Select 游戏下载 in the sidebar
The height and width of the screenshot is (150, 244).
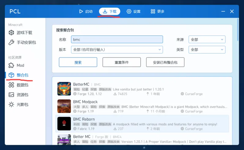point(25,33)
